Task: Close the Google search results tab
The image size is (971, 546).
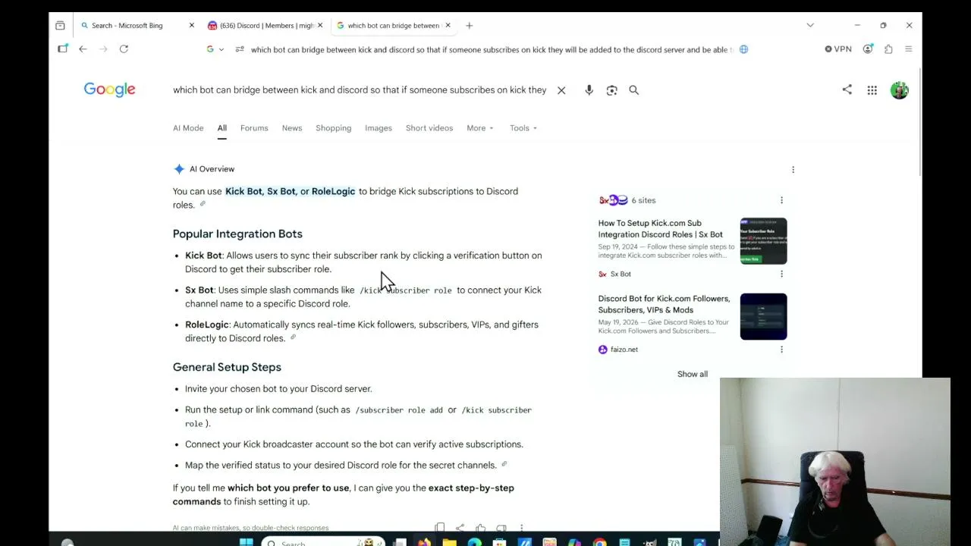Action: (x=448, y=25)
